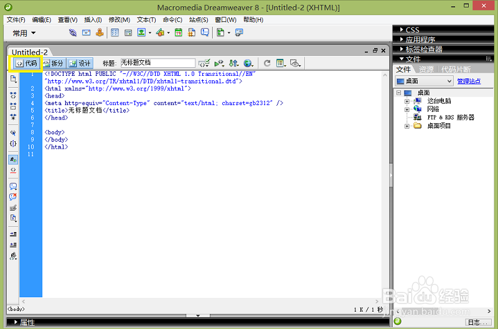
Task: Switch to 代码 view
Action: pos(27,63)
